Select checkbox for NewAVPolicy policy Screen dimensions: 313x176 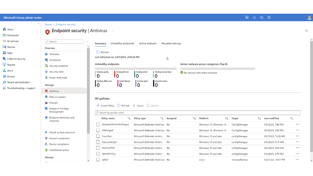98,154
